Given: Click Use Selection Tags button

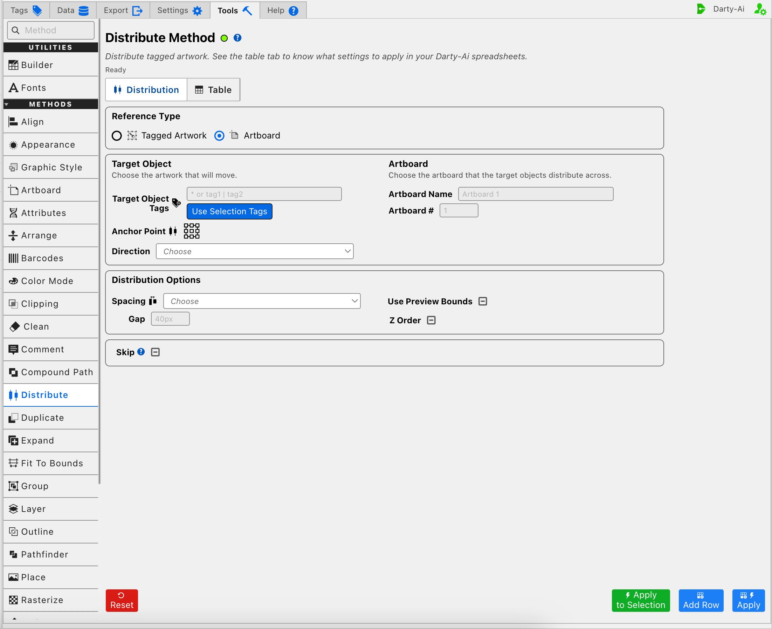Looking at the screenshot, I should tap(229, 212).
